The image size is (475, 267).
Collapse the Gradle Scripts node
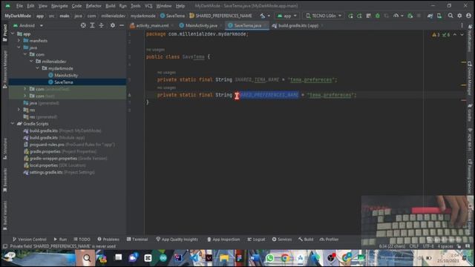(x=13, y=124)
